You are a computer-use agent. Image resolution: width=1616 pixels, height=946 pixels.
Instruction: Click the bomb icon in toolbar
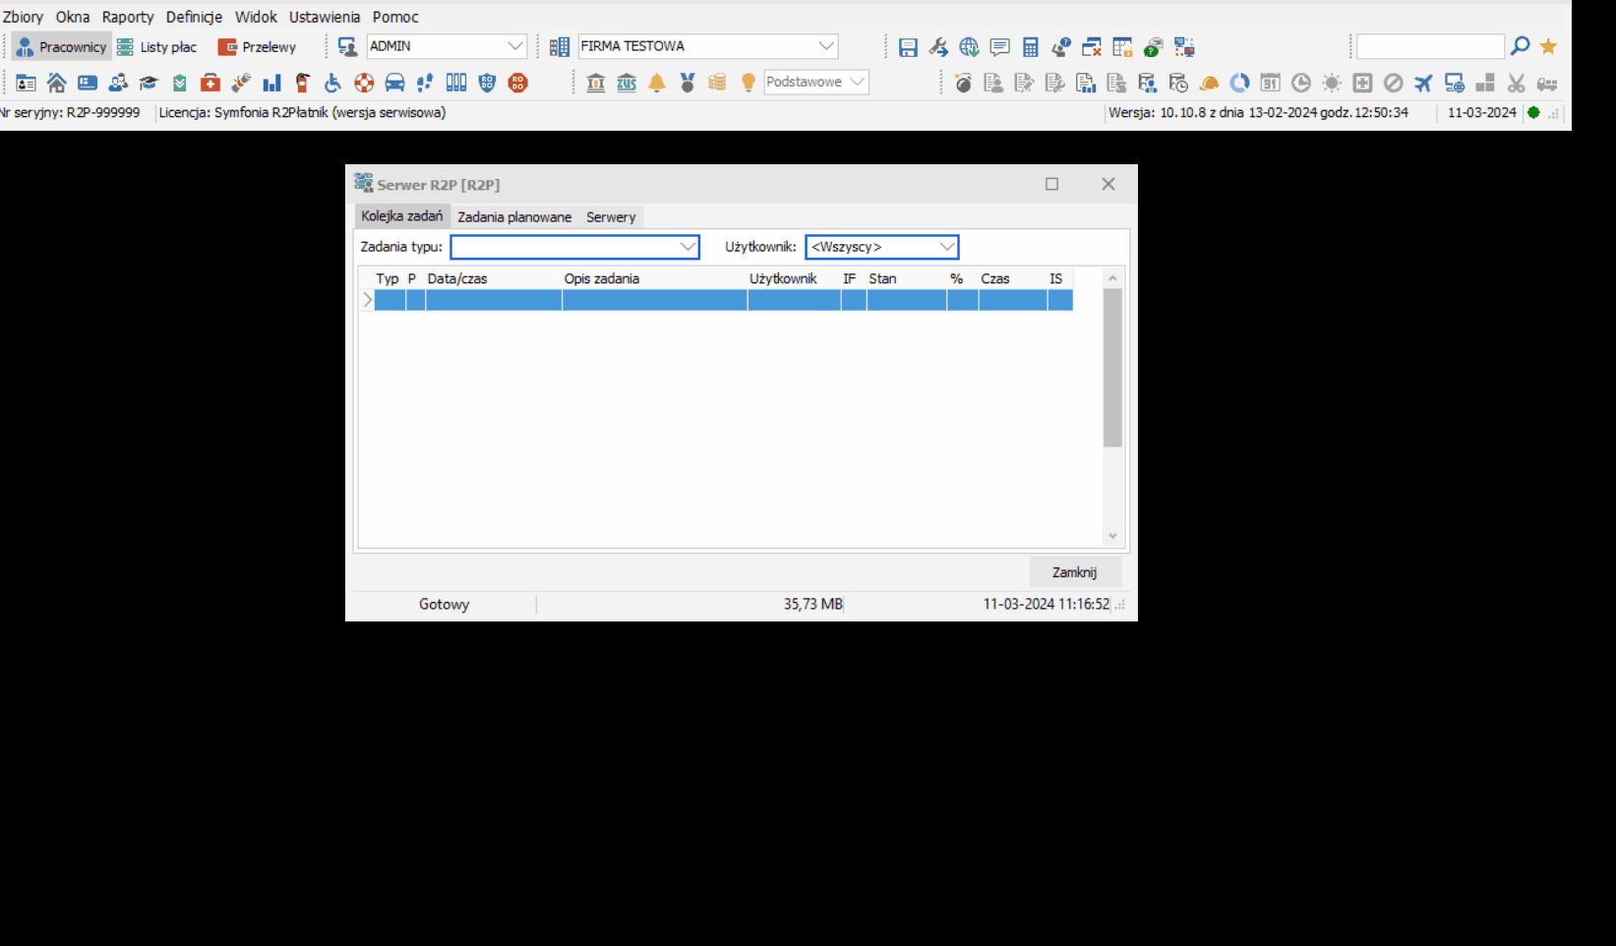click(x=963, y=83)
